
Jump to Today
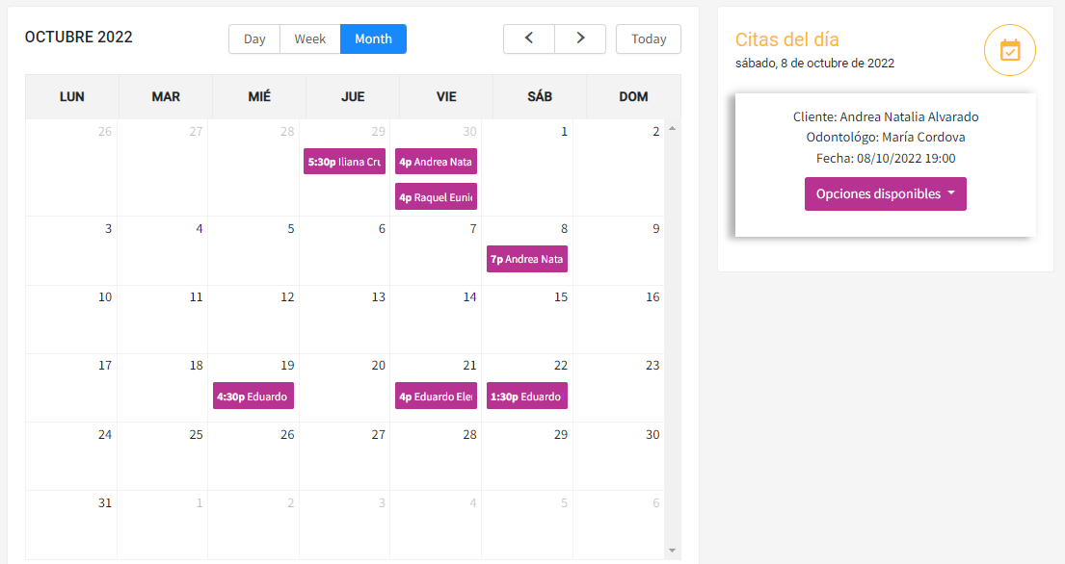click(x=649, y=38)
